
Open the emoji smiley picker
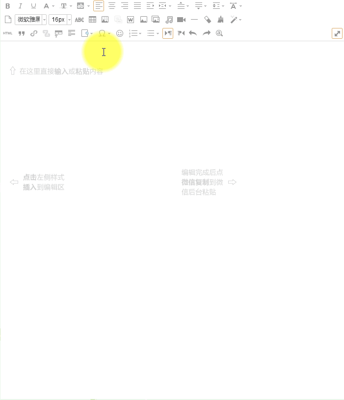pyautogui.click(x=120, y=33)
